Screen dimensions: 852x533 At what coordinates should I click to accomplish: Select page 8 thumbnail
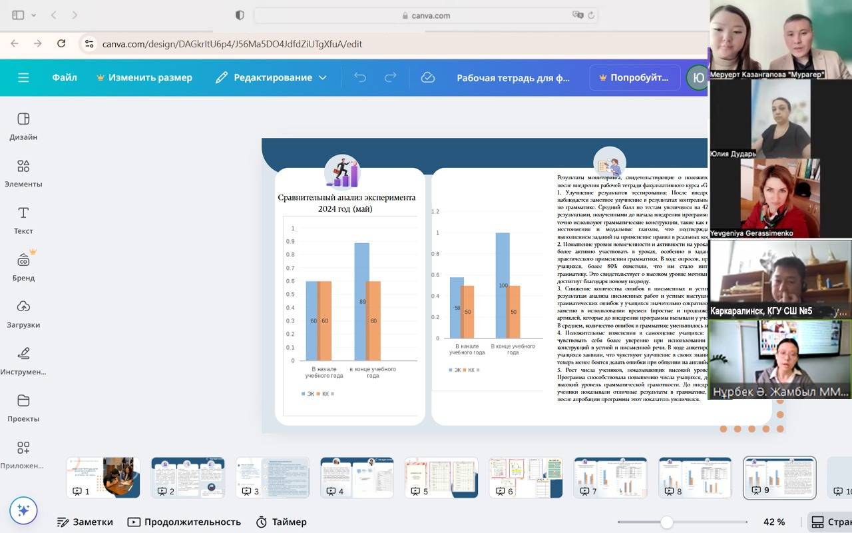click(x=695, y=478)
